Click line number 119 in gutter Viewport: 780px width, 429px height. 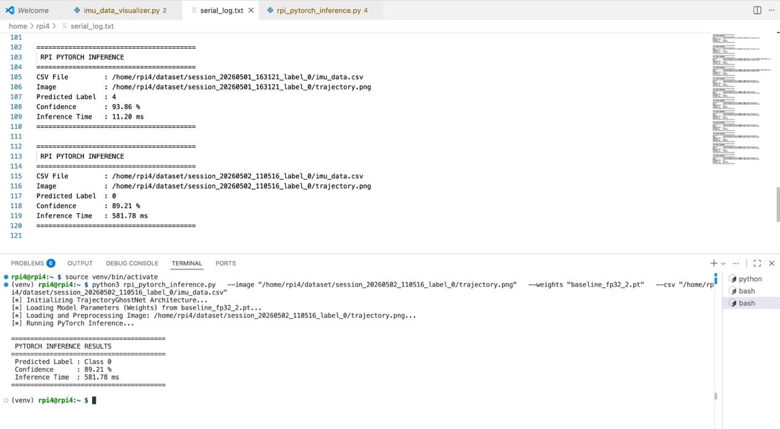16,215
